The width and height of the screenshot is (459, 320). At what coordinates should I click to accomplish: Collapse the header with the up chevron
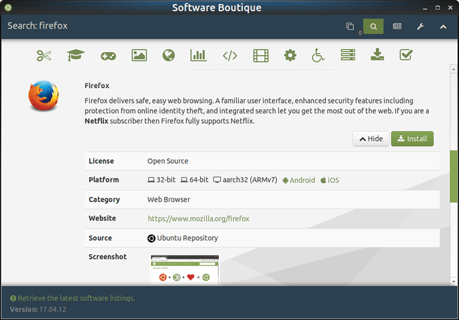(443, 27)
